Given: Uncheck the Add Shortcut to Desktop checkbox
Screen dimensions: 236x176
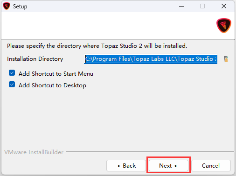Looking at the screenshot, I should coord(12,85).
